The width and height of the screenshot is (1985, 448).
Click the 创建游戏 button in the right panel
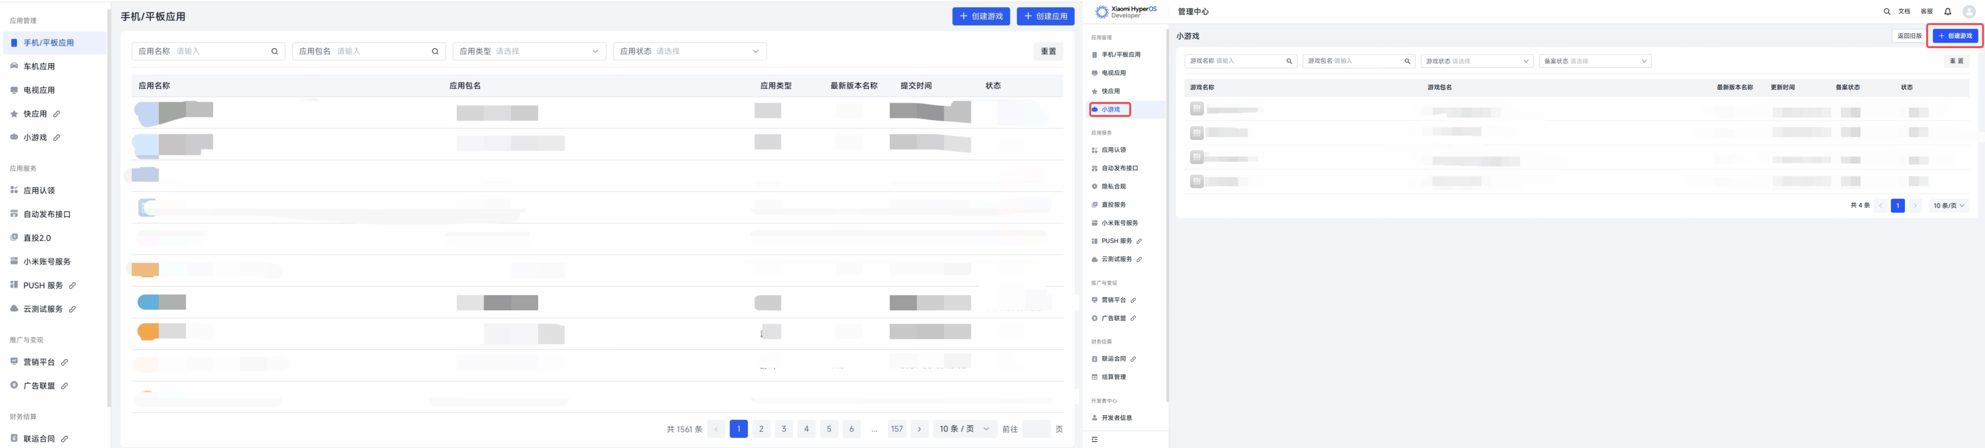(x=1955, y=36)
